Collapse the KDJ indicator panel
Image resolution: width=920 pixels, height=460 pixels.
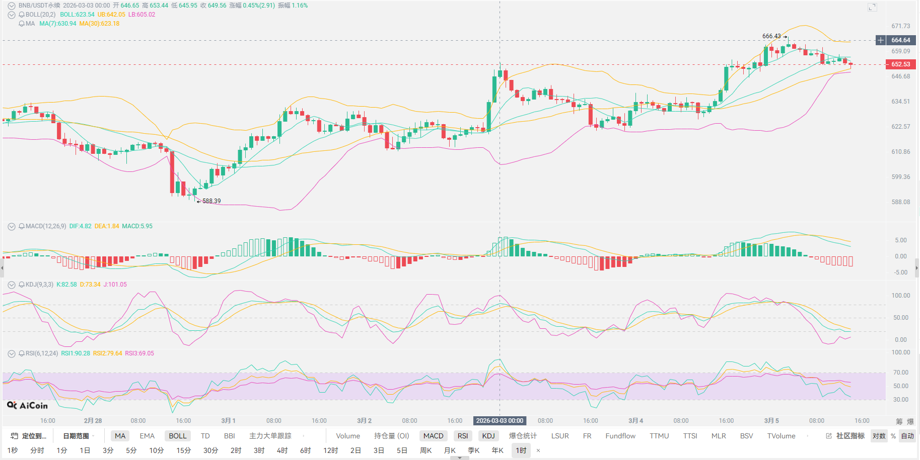coord(11,285)
